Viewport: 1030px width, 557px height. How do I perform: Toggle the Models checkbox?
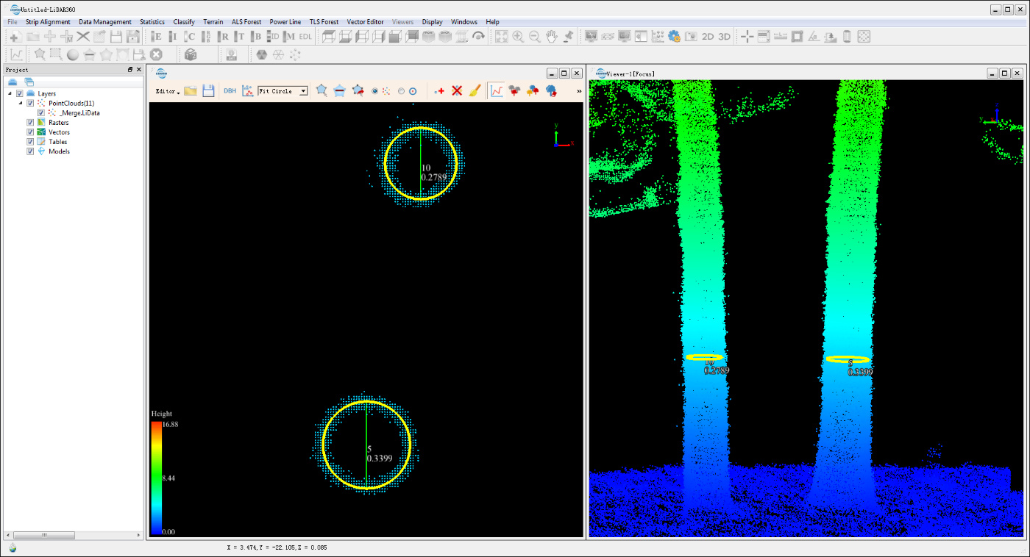(x=30, y=151)
